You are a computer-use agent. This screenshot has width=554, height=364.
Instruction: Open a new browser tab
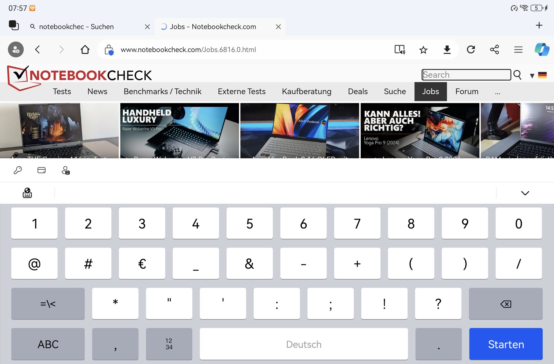coord(539,25)
